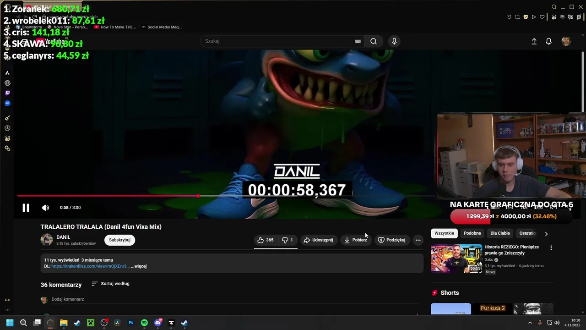Open the Historia REZIEGO video thumbnail
Screen dimensions: 586x330
[456, 258]
